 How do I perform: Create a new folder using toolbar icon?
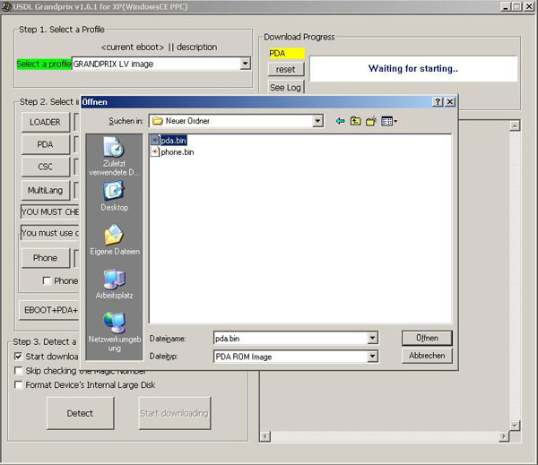370,121
